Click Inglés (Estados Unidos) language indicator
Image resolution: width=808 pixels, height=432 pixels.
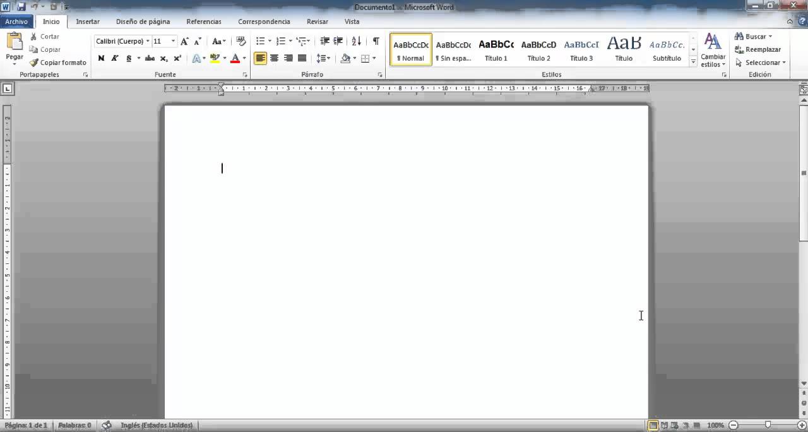pos(157,425)
